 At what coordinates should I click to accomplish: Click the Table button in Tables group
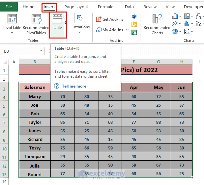coord(57,25)
